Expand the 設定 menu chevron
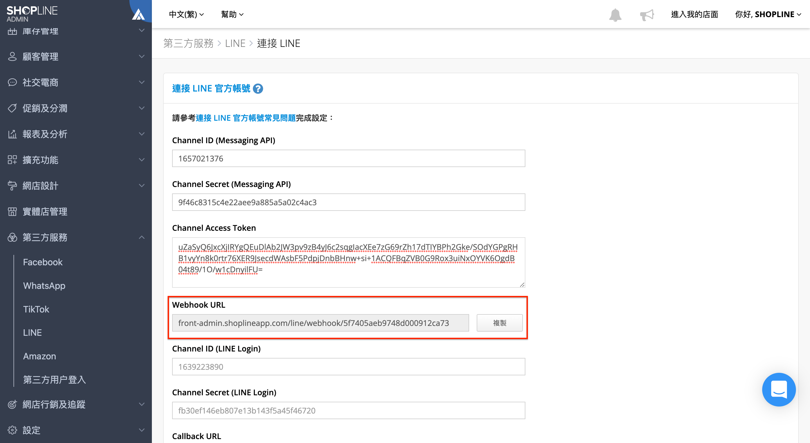810x443 pixels. pos(142,430)
